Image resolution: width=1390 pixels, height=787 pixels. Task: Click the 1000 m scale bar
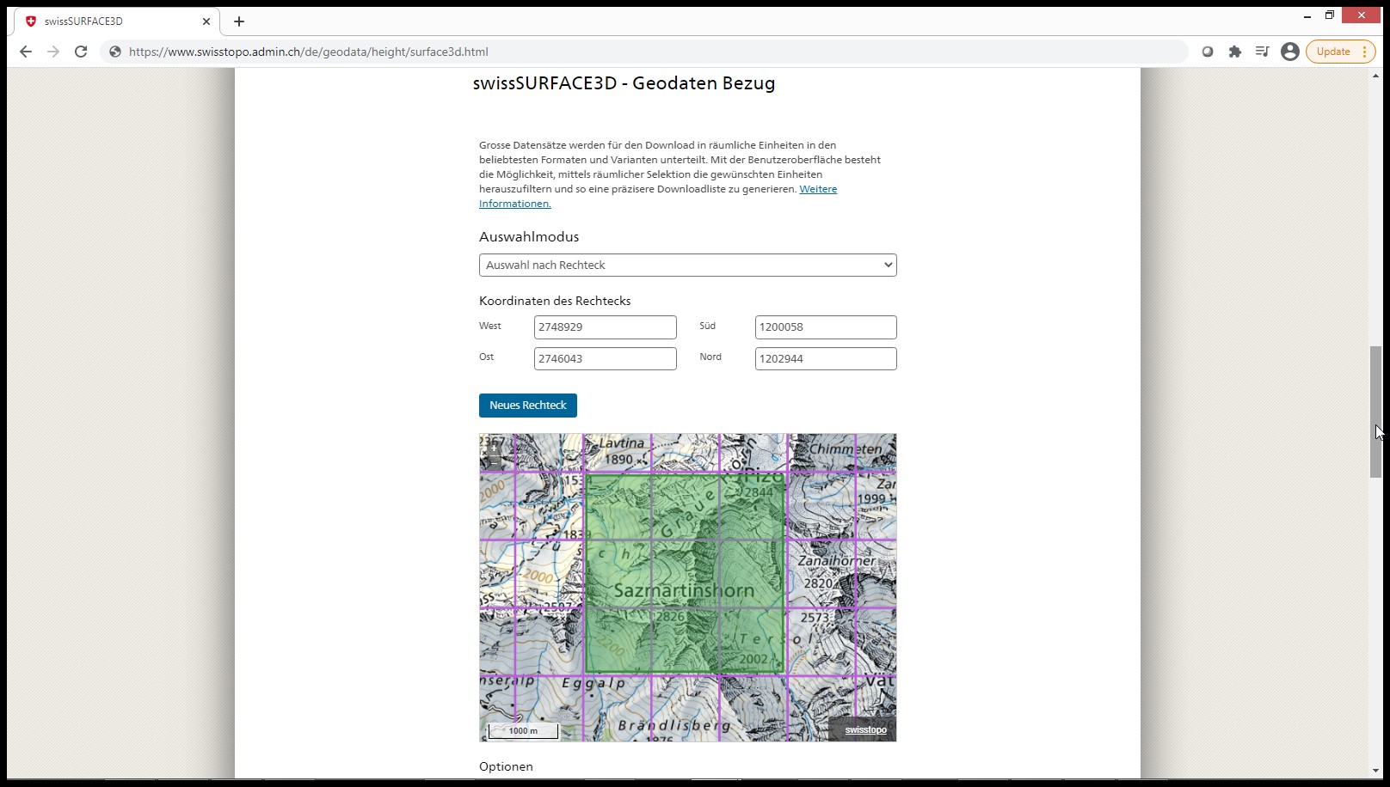coord(523,731)
